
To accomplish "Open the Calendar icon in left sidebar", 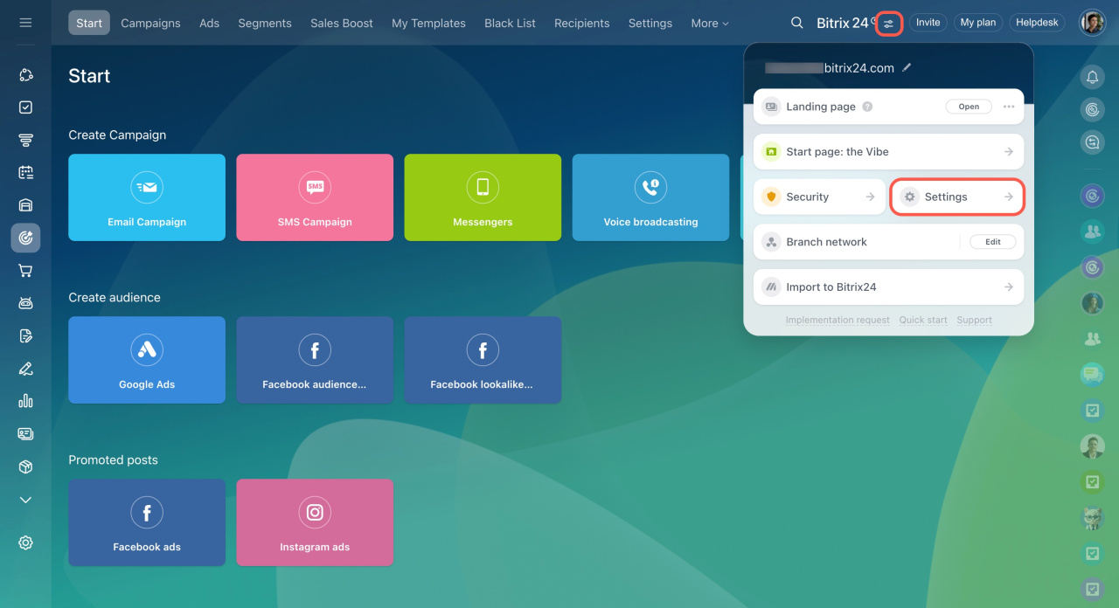I will tap(25, 172).
